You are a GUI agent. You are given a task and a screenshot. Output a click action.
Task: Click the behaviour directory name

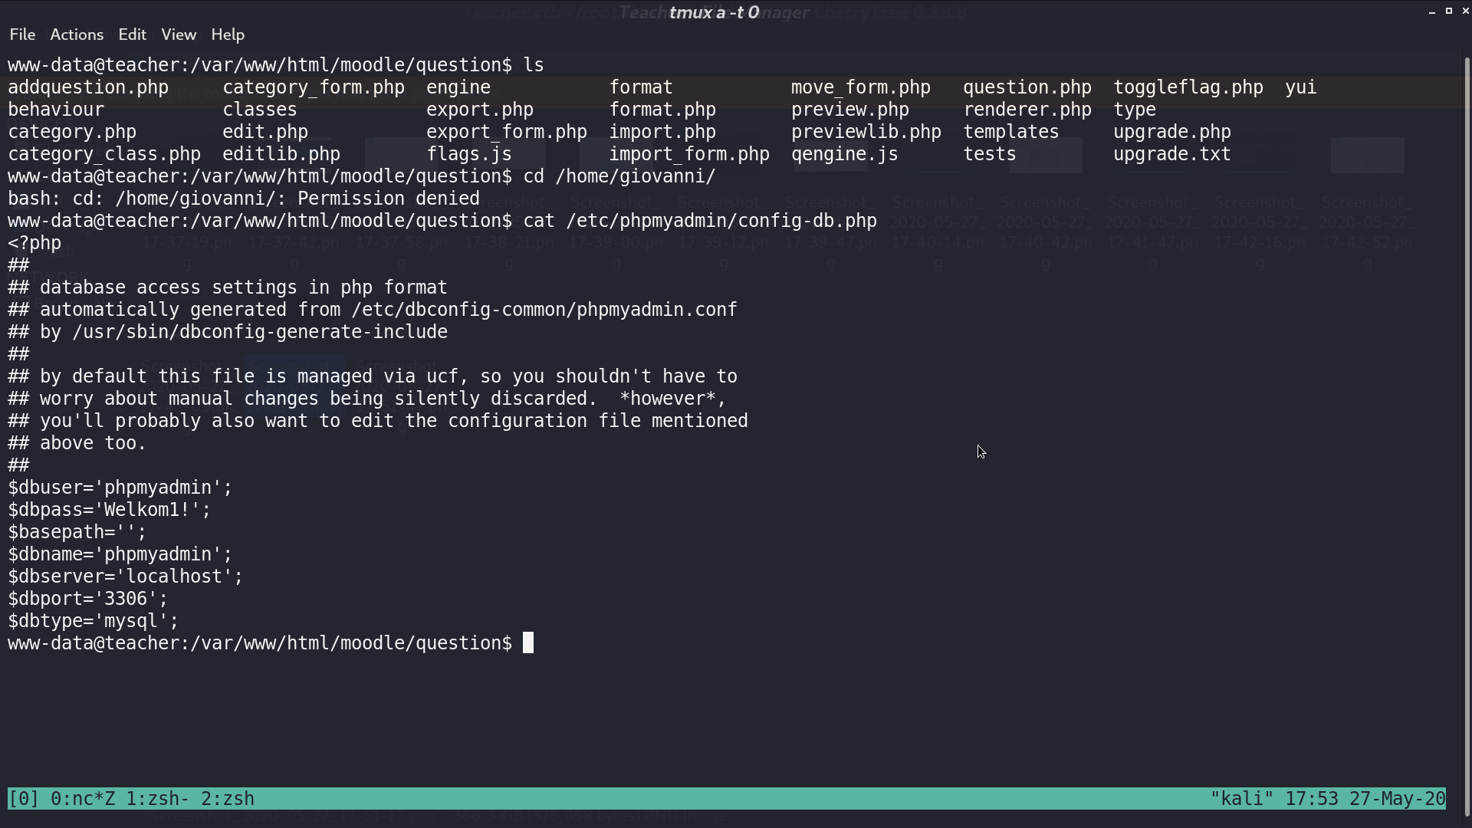click(x=56, y=110)
